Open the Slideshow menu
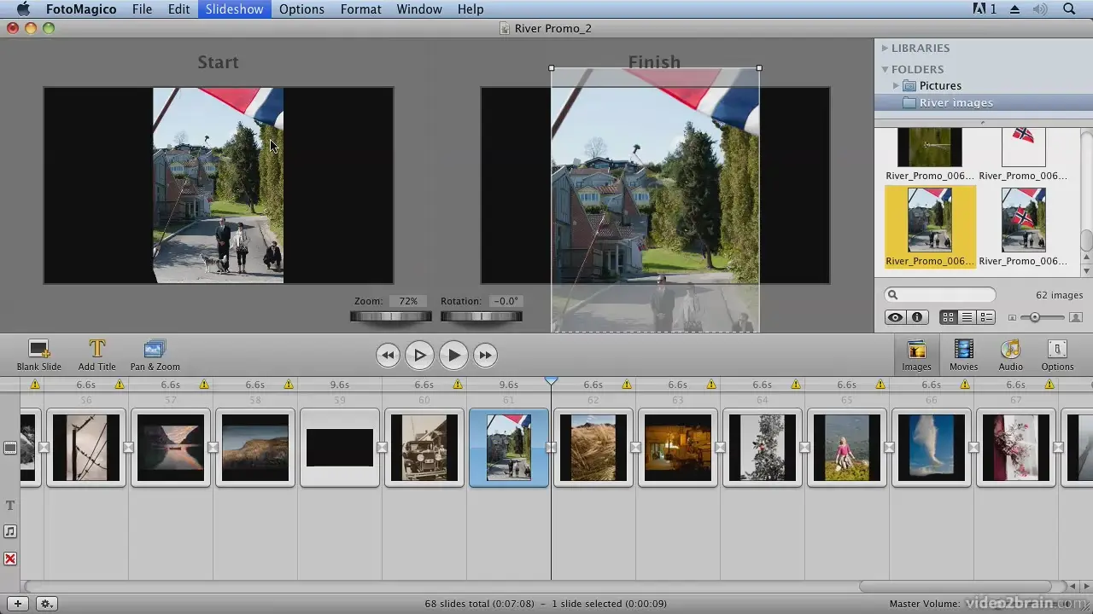This screenshot has width=1093, height=614. point(234,9)
